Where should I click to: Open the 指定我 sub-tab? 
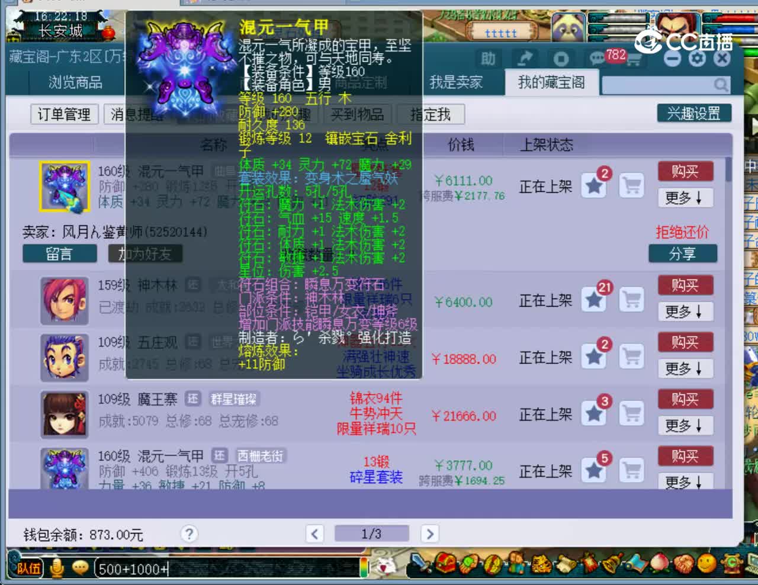click(431, 114)
